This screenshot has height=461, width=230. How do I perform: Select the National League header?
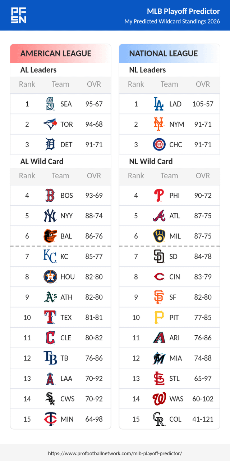tap(164, 54)
